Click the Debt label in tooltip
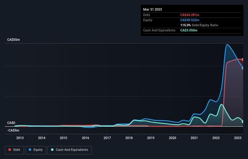Image resolution: width=248 pixels, height=159 pixels. pyautogui.click(x=147, y=15)
